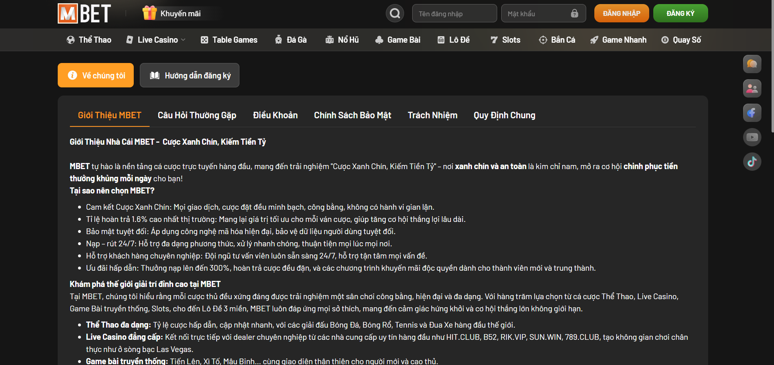
Task: Open Hướng dẫn đăng ký guide
Action: point(189,75)
